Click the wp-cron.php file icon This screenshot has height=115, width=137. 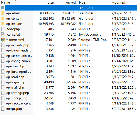3,66
